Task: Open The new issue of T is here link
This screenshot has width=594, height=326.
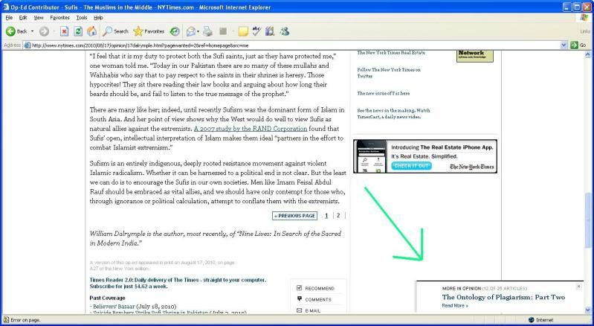Action: (x=384, y=93)
